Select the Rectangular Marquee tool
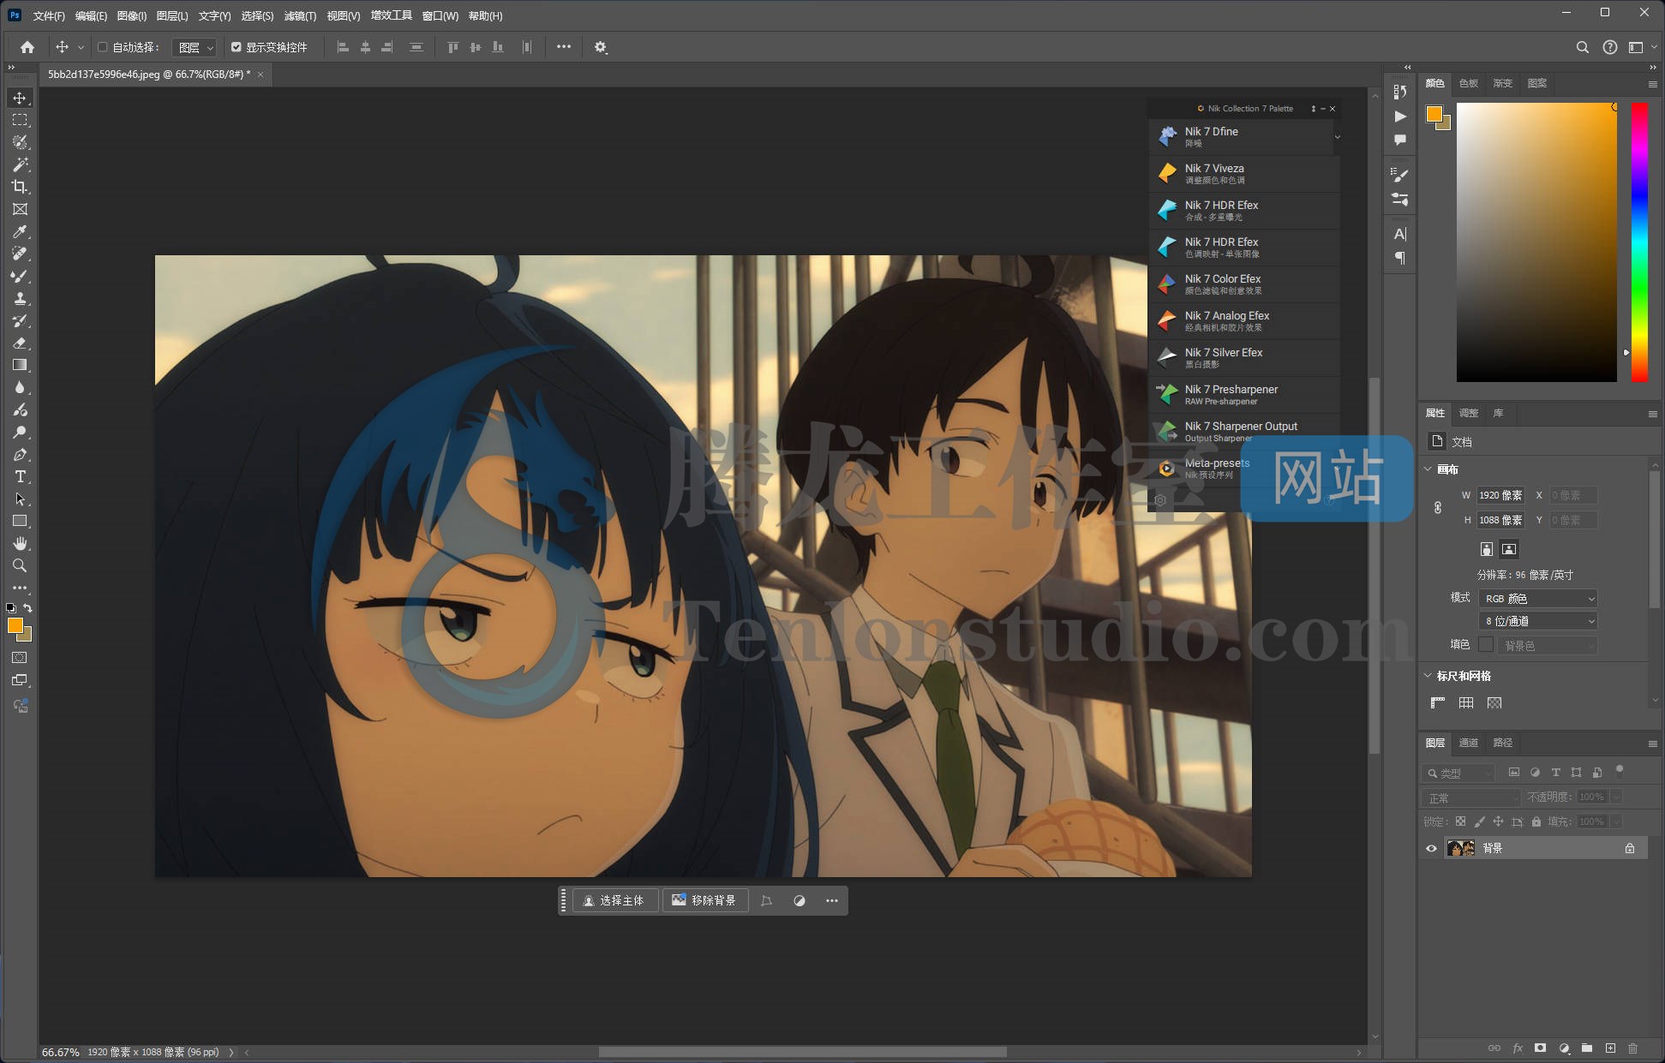The height and width of the screenshot is (1063, 1665). pos(20,120)
